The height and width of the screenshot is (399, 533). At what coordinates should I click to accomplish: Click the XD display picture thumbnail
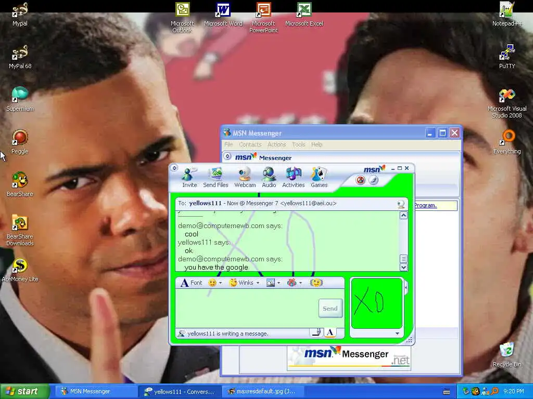click(x=376, y=303)
